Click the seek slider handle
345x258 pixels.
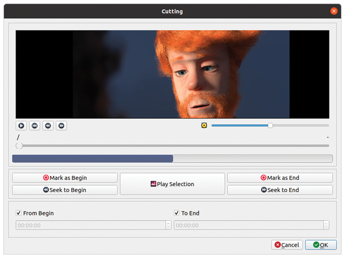(19, 145)
